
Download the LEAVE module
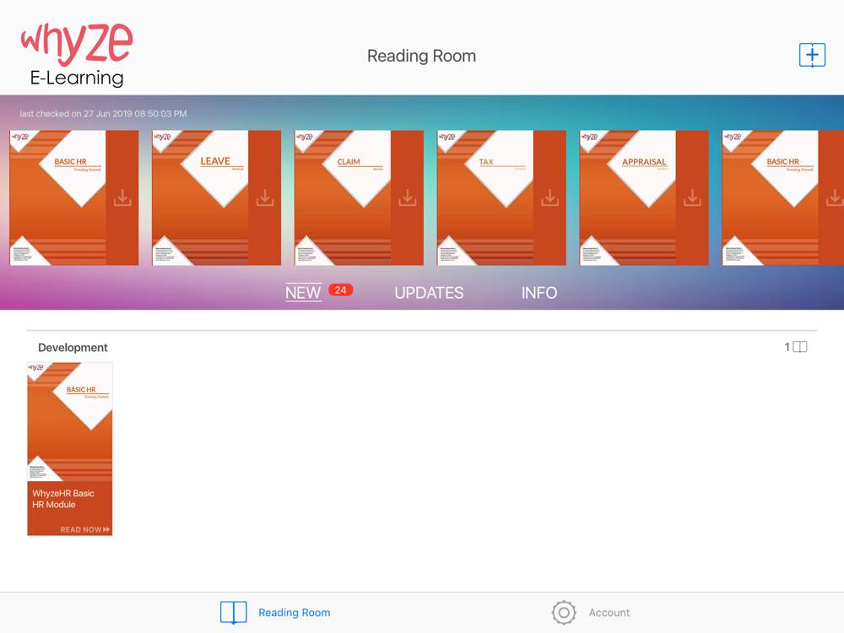pyautogui.click(x=264, y=197)
